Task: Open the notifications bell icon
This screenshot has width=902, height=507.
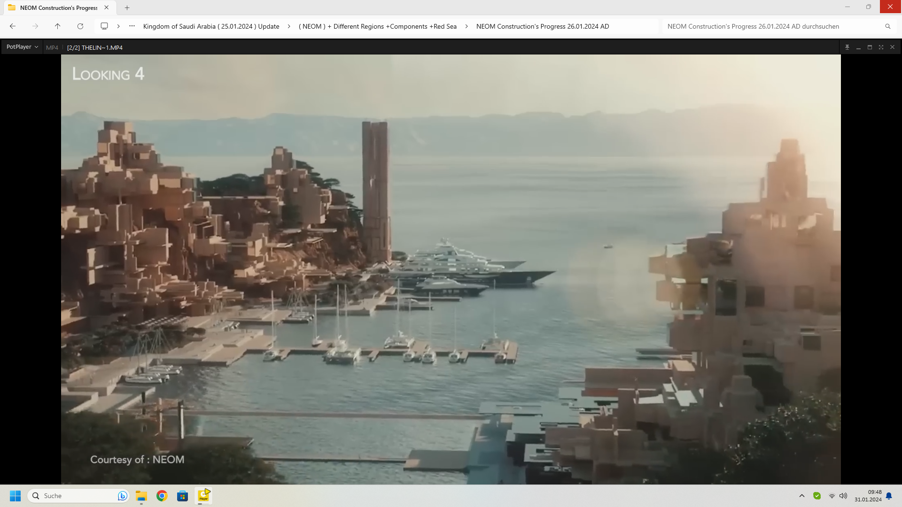Action: pos(889,496)
